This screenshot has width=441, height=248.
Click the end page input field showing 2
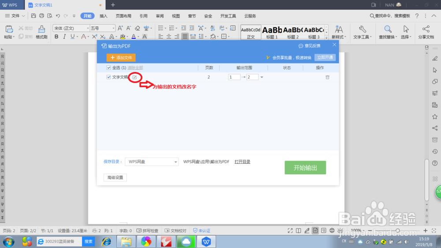coord(252,77)
